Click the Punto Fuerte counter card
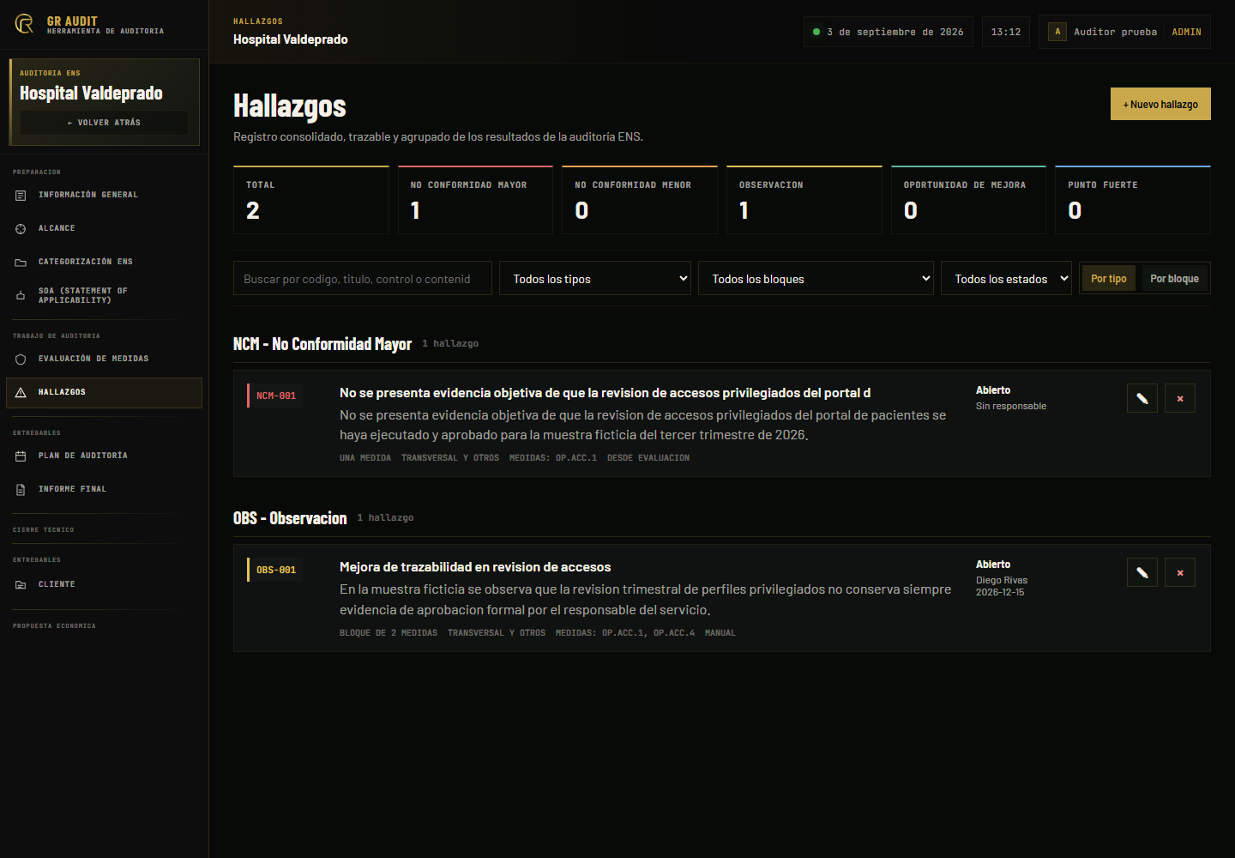 click(x=1133, y=200)
